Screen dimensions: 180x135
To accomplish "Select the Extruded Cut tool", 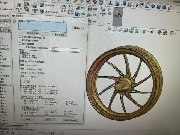I will tap(19, 7).
